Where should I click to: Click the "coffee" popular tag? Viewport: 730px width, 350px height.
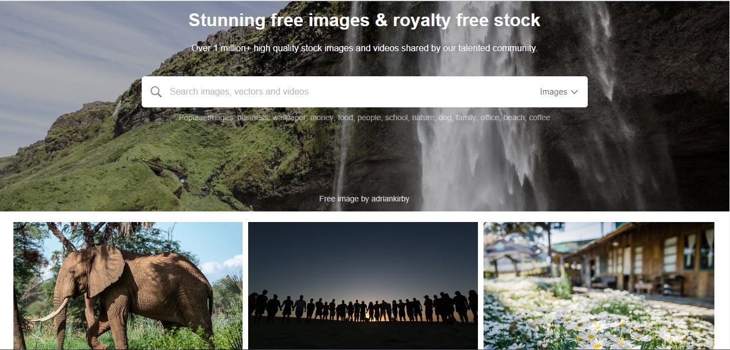[539, 117]
